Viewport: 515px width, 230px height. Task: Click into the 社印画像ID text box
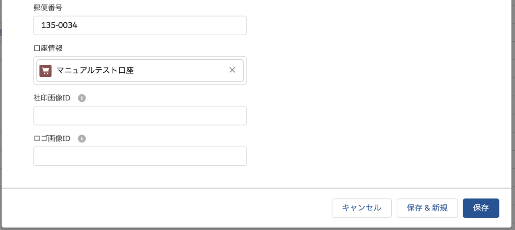(x=140, y=116)
